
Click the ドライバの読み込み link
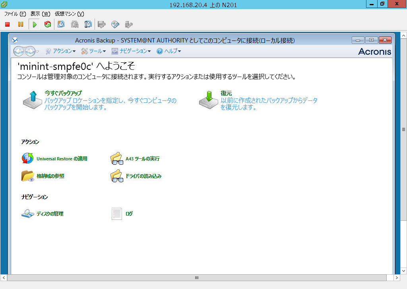pos(143,176)
